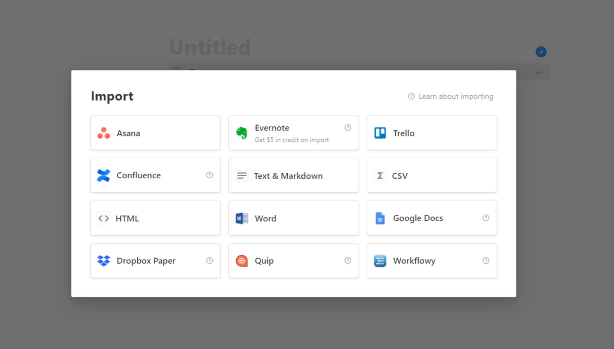Click the Asana logo icon
The image size is (614, 349).
(x=104, y=133)
